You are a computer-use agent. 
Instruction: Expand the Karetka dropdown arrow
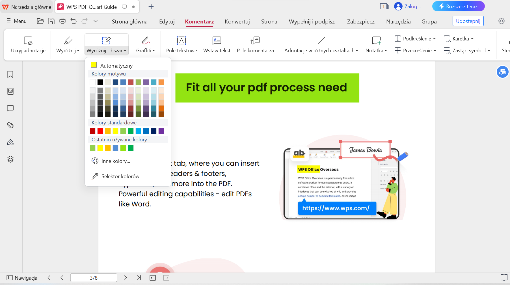click(x=472, y=39)
